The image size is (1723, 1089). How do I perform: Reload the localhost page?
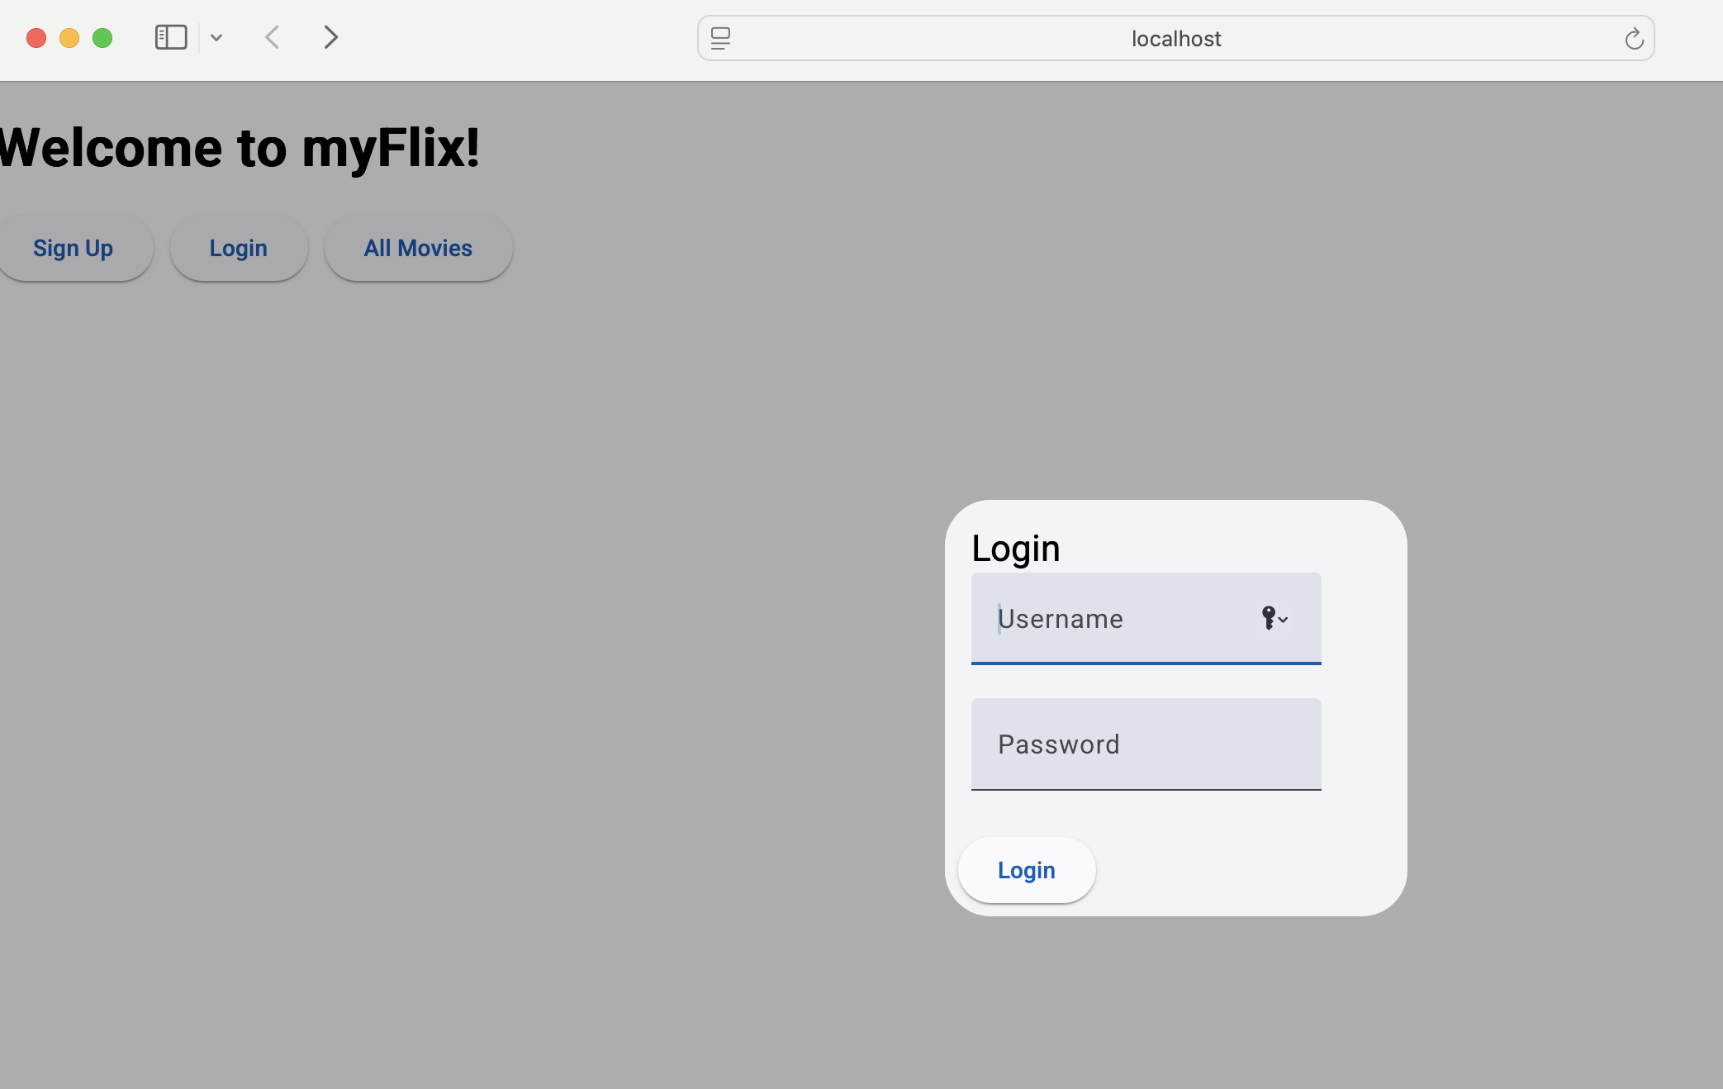click(x=1633, y=39)
